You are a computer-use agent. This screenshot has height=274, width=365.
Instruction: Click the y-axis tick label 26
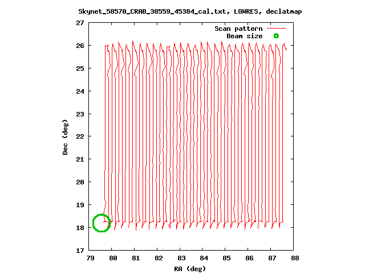point(80,46)
